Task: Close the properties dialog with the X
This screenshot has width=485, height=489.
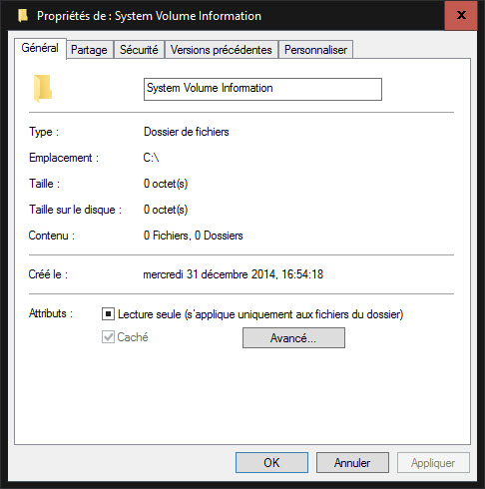Action: tap(461, 15)
